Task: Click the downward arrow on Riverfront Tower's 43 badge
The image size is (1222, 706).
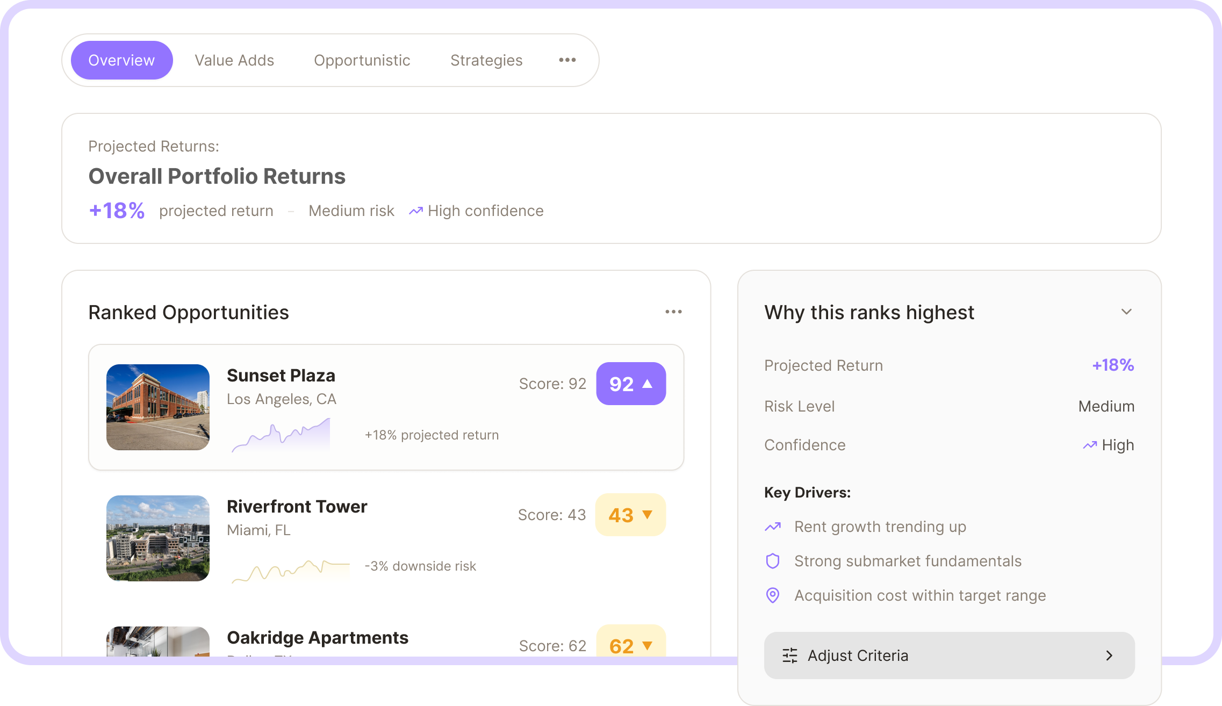Action: [x=647, y=515]
